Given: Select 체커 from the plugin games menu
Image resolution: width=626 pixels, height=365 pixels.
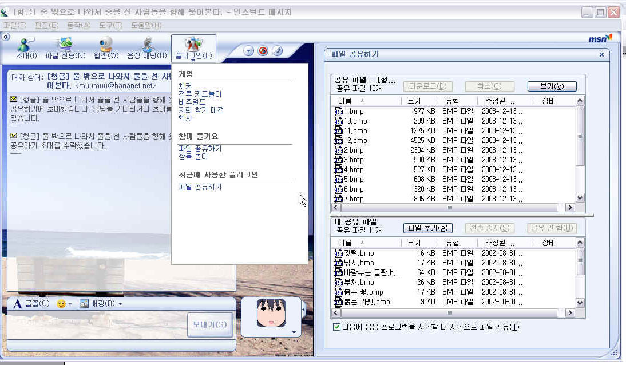Looking at the screenshot, I should (185, 86).
